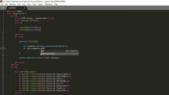This screenshot has height=95, width=169.
Task: Click the 'Curso de Javascript' paragraph line
Action: (x=45, y=74)
